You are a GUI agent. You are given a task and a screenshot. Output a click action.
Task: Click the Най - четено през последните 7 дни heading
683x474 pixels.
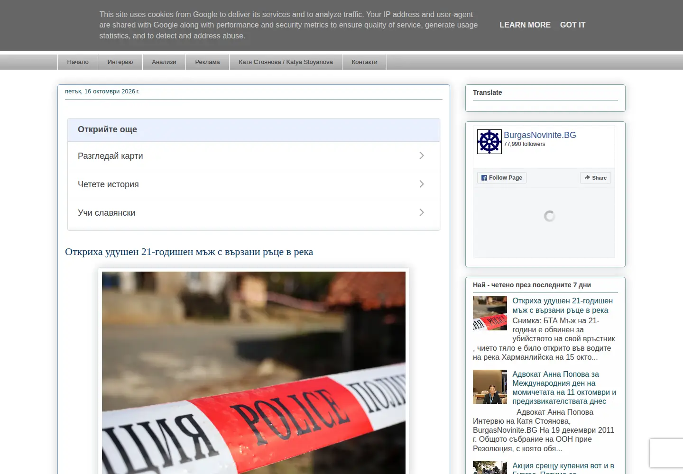(x=532, y=285)
